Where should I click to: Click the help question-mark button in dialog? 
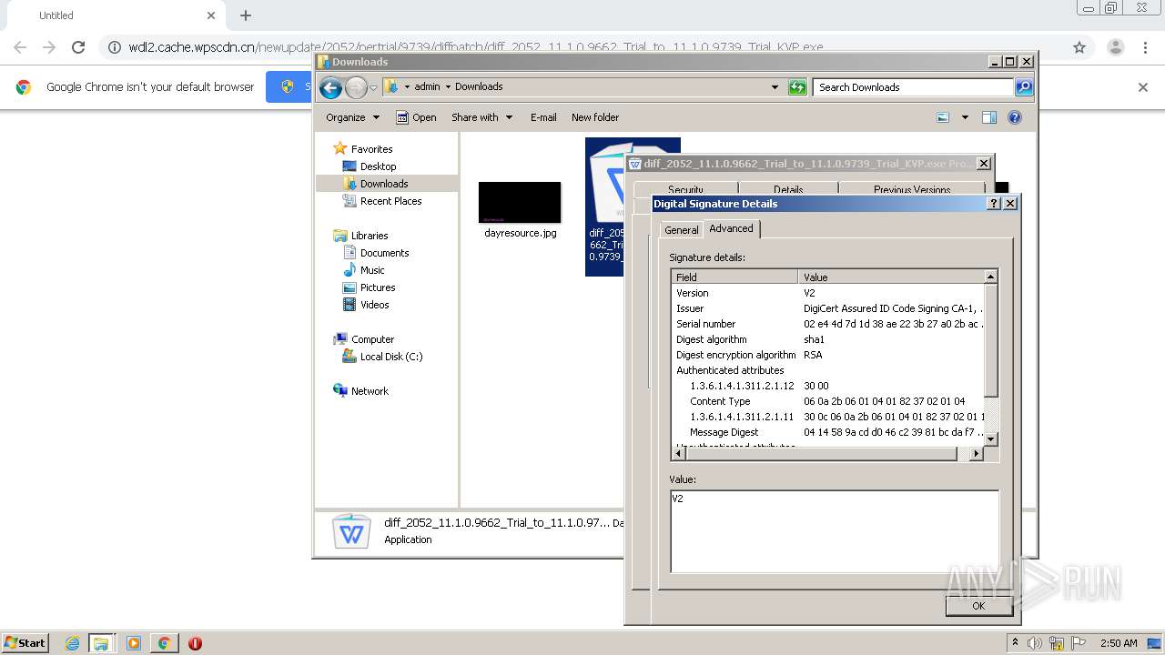coord(994,204)
